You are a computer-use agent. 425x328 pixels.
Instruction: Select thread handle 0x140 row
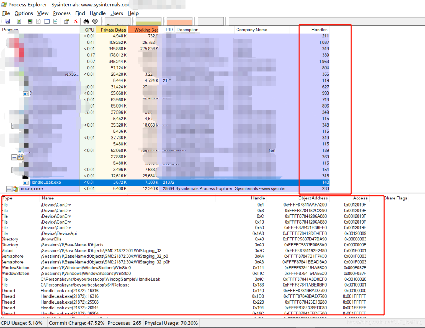point(185,291)
